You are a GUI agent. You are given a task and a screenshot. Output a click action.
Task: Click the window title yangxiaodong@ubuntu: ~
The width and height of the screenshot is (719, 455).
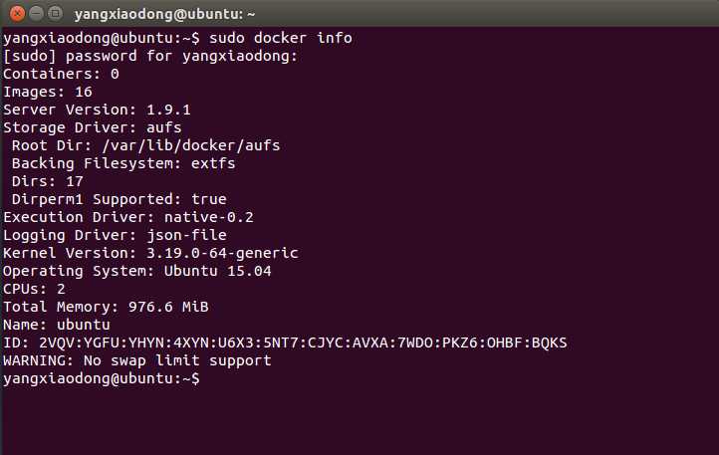[x=164, y=14]
